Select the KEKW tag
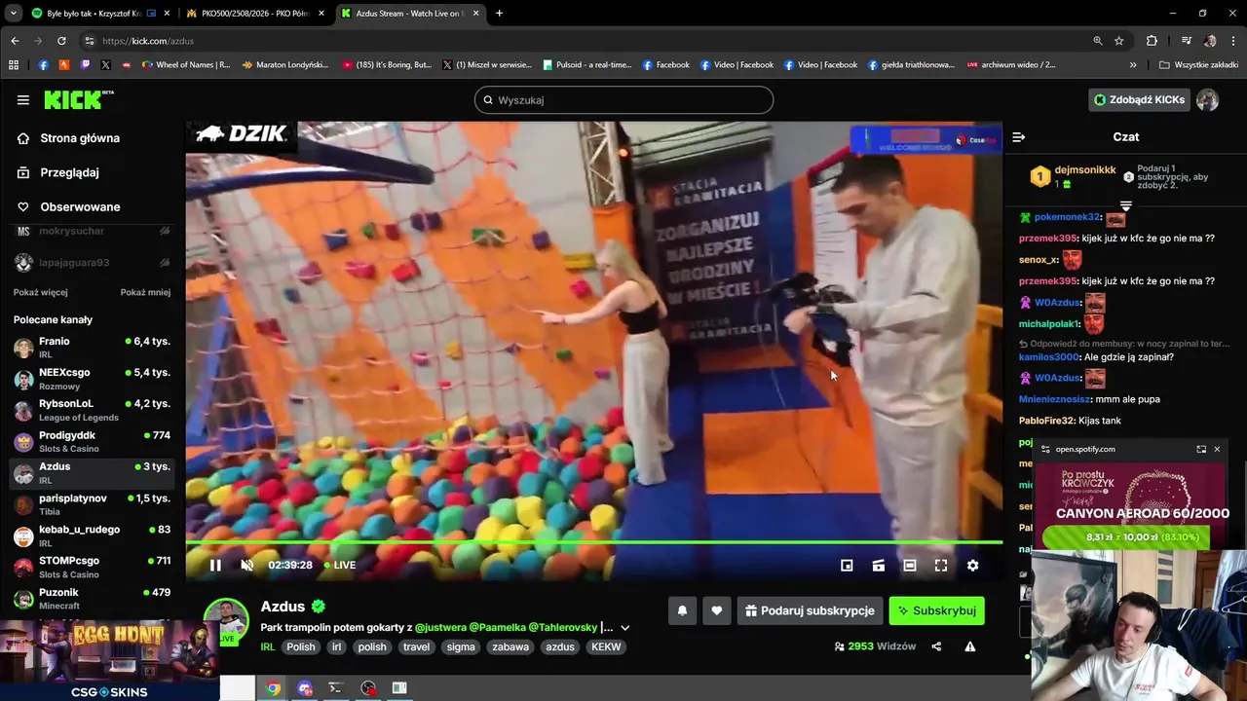The image size is (1247, 701). point(606,646)
